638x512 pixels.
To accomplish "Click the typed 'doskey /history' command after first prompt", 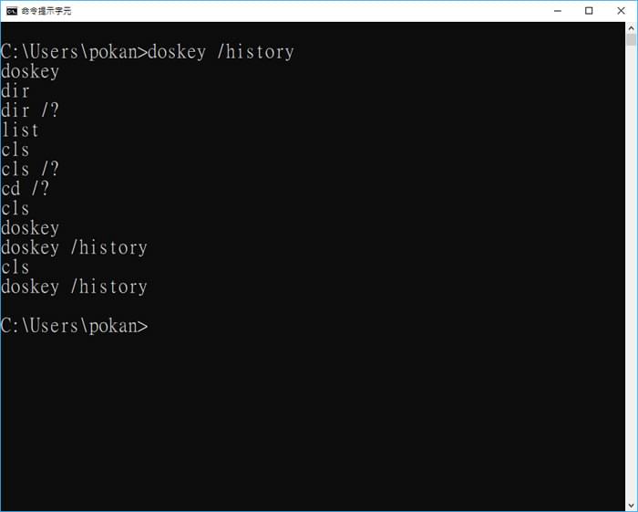I will pyautogui.click(x=221, y=52).
